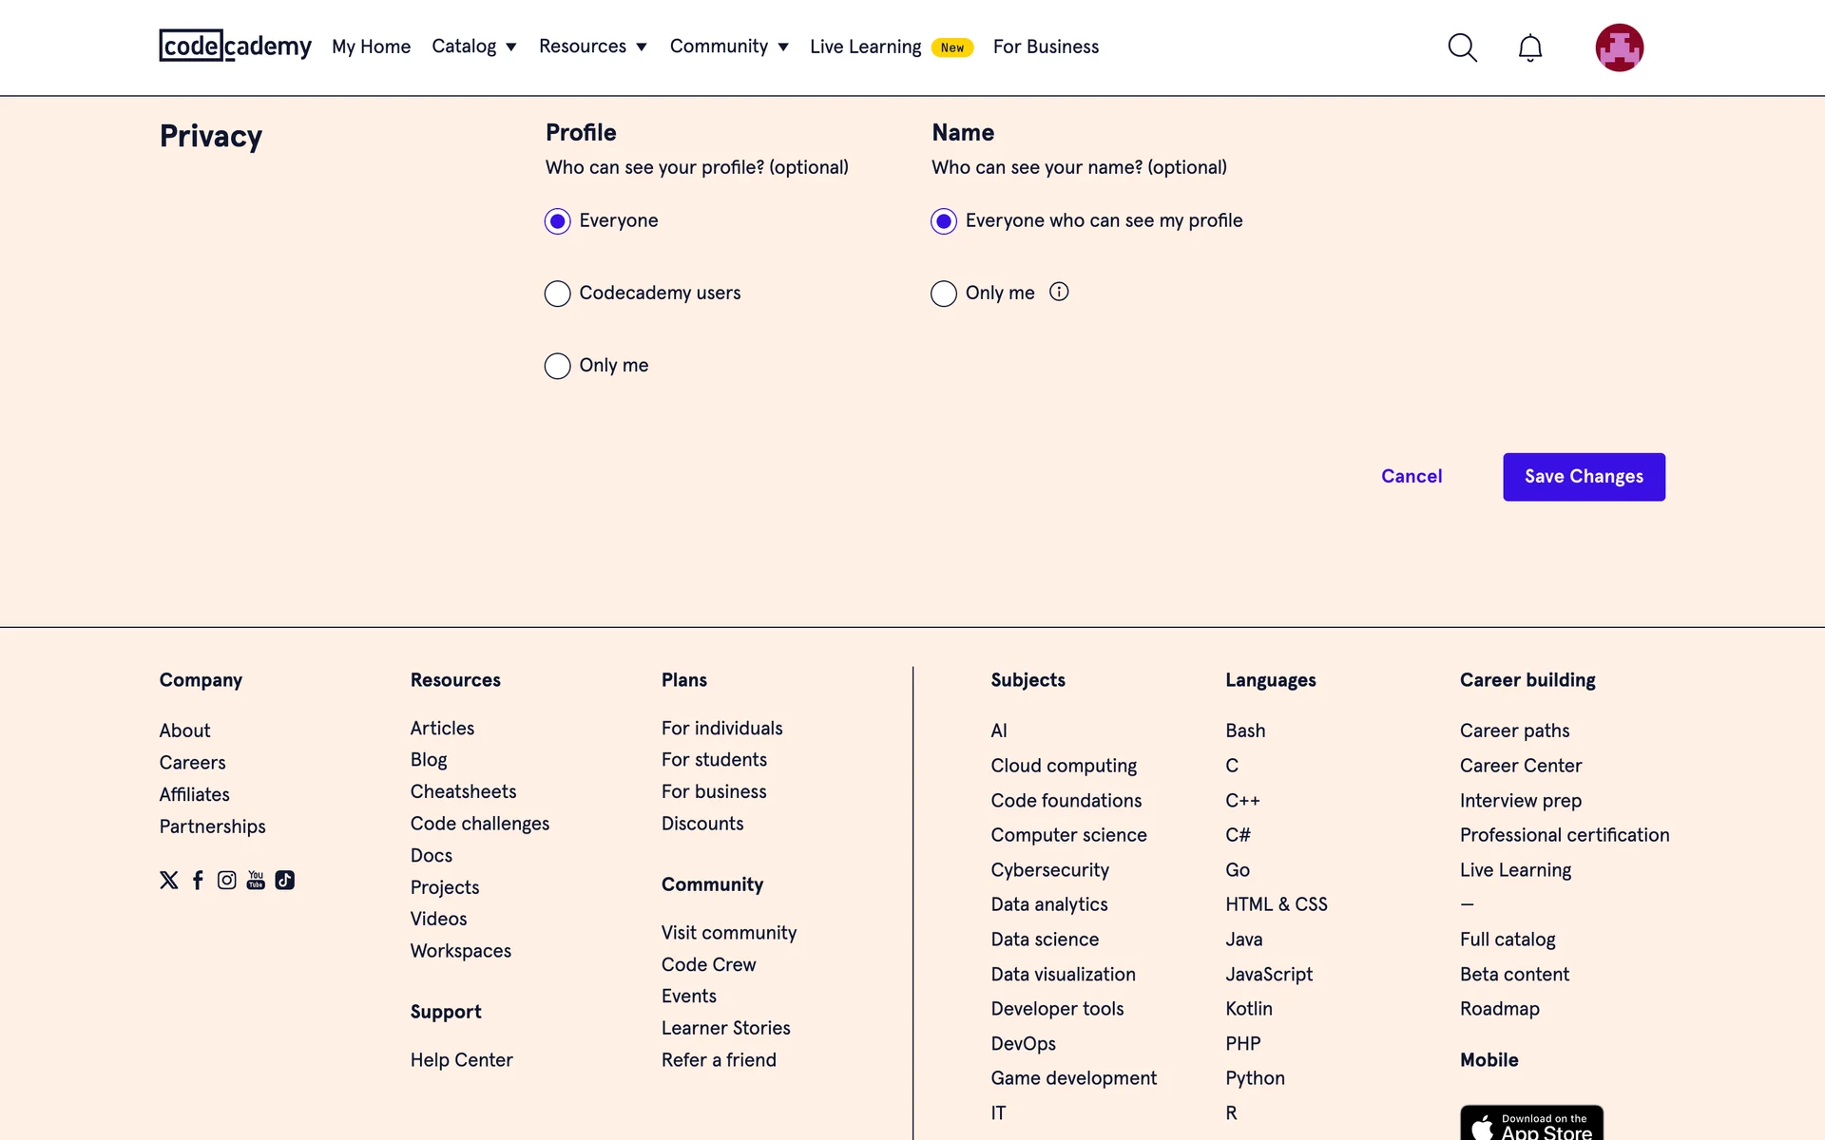
Task: Set profile visibility to Only me
Action: click(558, 366)
